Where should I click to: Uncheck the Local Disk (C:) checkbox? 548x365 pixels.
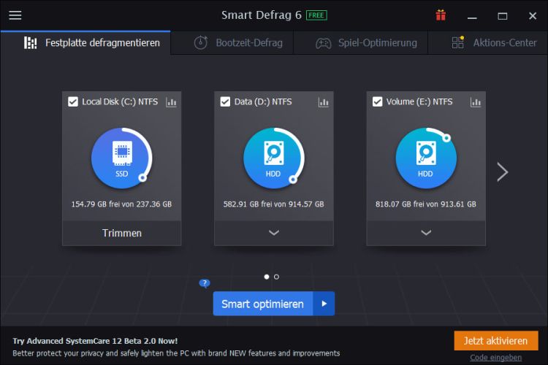tap(73, 102)
